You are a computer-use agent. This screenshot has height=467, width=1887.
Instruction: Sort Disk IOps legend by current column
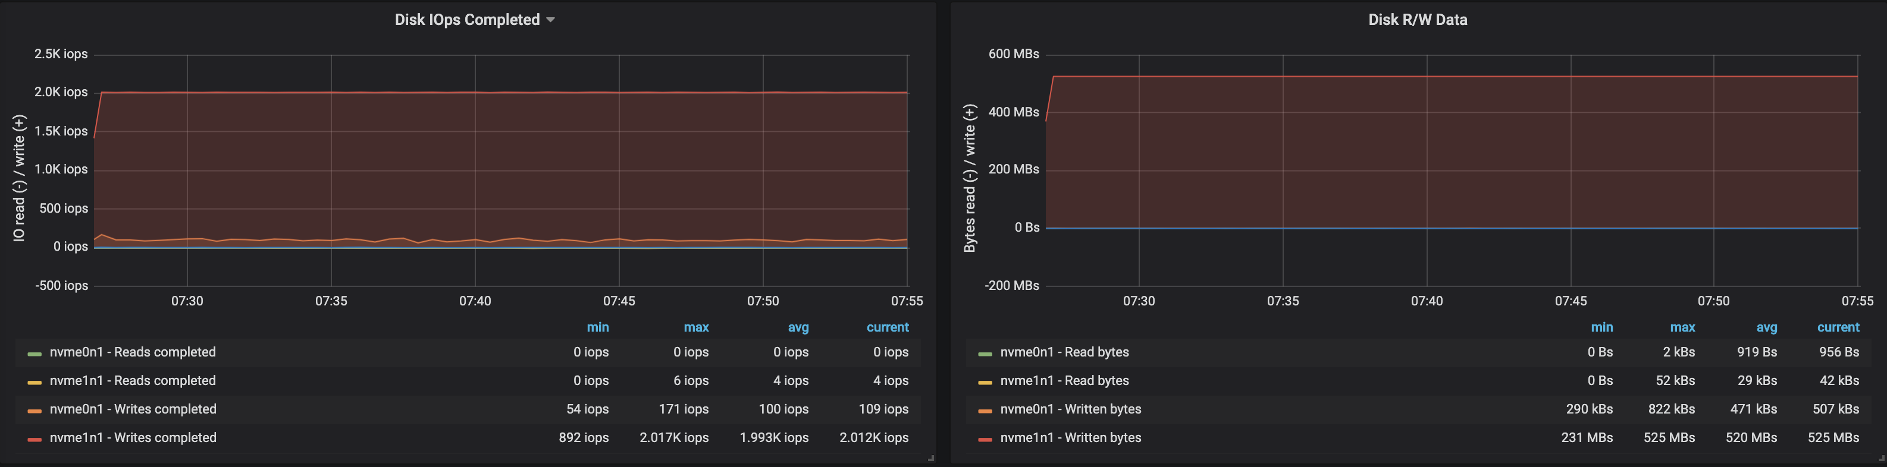887,327
